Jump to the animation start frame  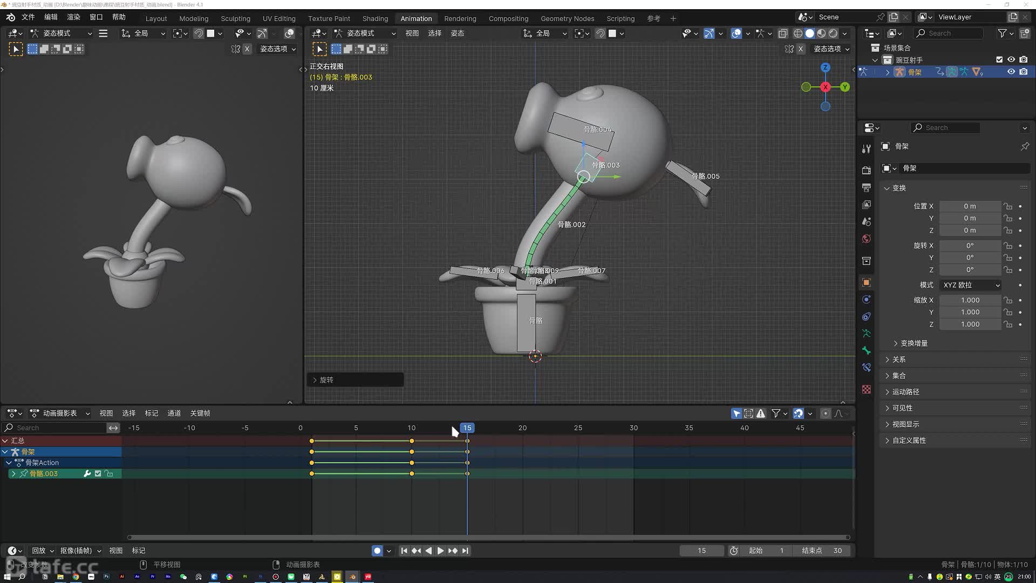(404, 551)
